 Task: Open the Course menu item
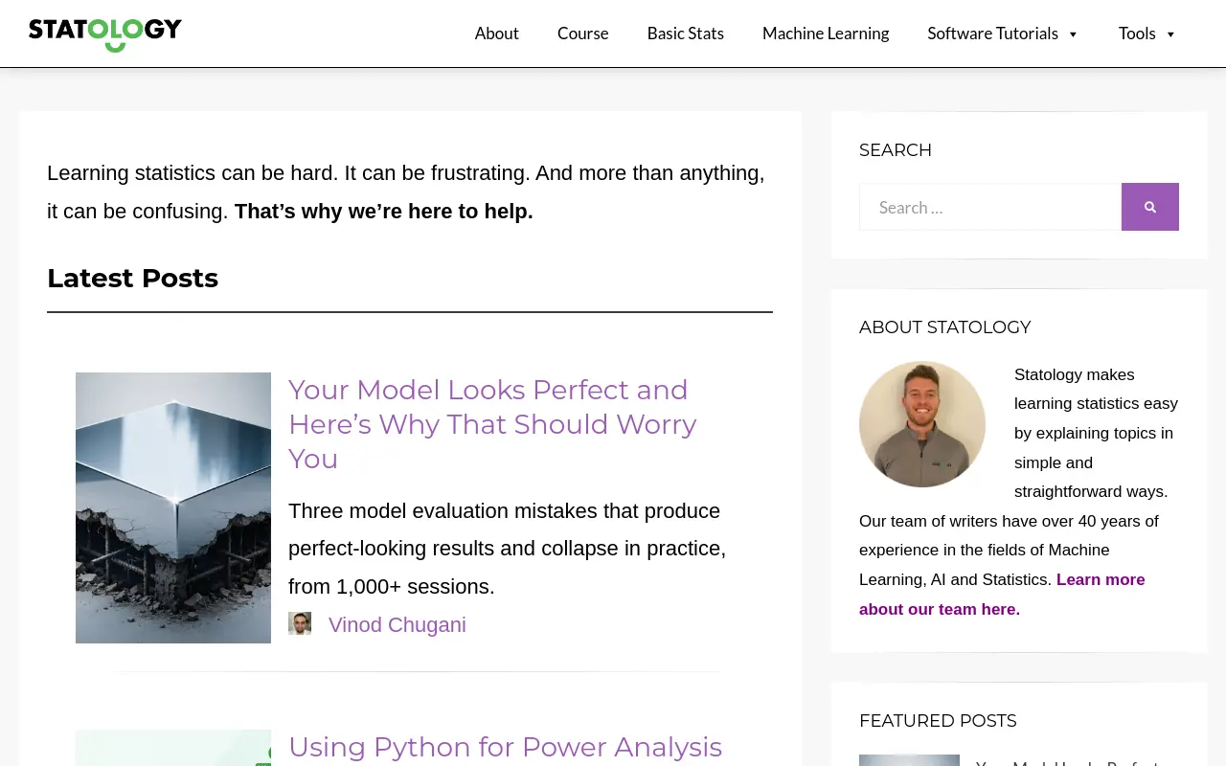pyautogui.click(x=583, y=34)
